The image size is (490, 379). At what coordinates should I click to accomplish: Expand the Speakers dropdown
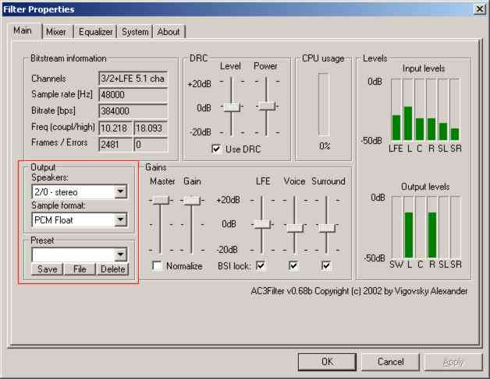(120, 191)
